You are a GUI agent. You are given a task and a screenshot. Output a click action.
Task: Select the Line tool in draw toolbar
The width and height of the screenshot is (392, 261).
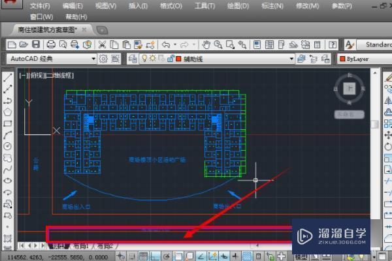coord(7,78)
